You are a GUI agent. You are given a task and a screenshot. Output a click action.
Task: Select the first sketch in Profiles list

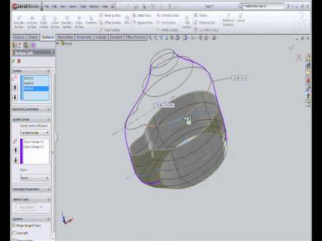point(36,78)
